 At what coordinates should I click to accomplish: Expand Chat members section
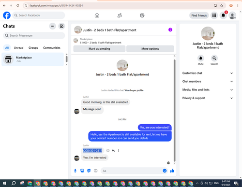[x=208, y=81]
